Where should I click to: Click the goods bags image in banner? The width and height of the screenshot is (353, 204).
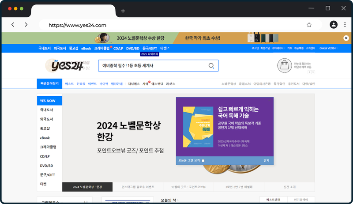(x=263, y=38)
